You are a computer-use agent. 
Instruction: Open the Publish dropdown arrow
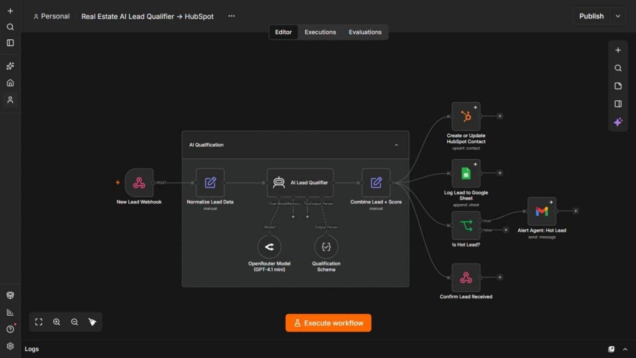point(618,16)
